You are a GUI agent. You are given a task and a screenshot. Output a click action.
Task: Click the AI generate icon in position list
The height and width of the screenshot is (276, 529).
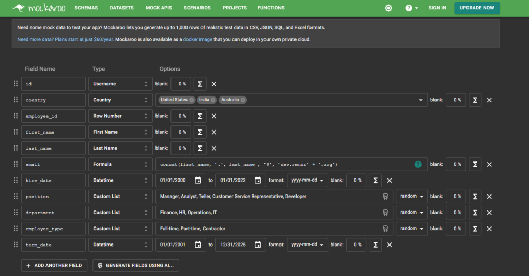click(x=385, y=197)
